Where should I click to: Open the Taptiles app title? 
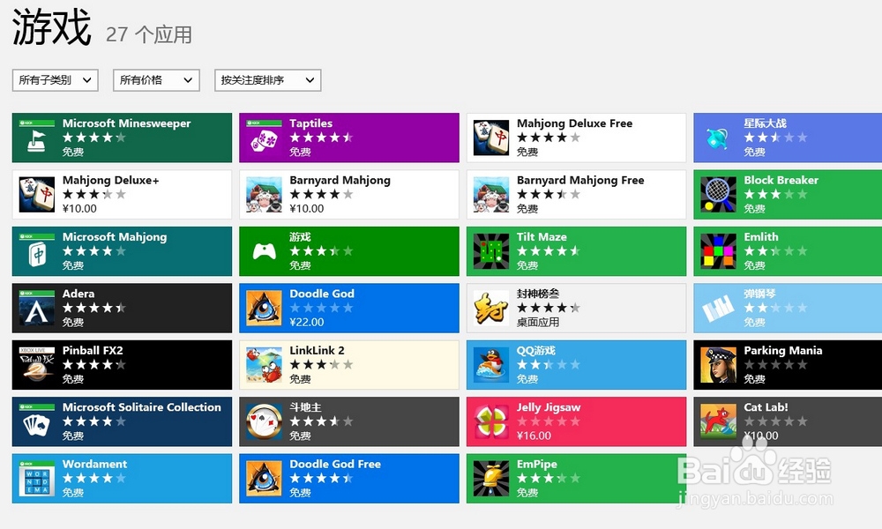tap(311, 123)
